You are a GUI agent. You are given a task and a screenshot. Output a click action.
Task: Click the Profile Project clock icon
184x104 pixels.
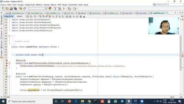tap(75, 8)
